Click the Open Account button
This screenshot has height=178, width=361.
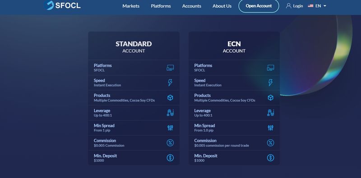point(259,6)
